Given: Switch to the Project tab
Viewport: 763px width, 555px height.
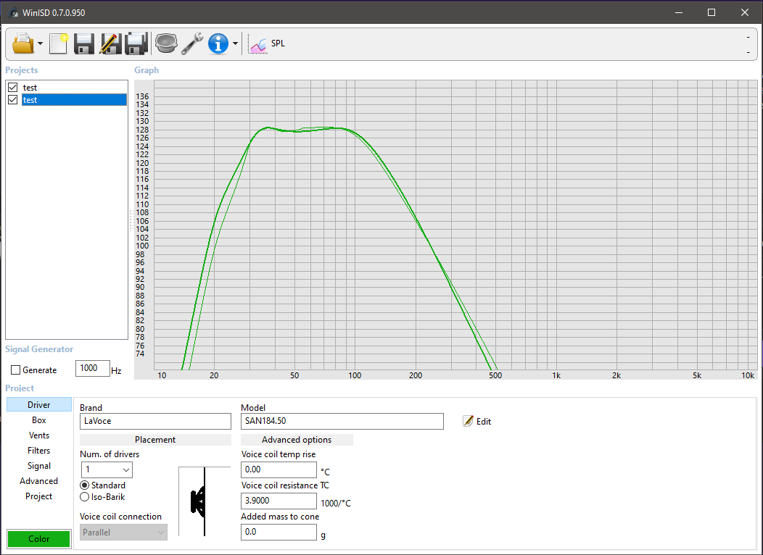Looking at the screenshot, I should point(39,496).
